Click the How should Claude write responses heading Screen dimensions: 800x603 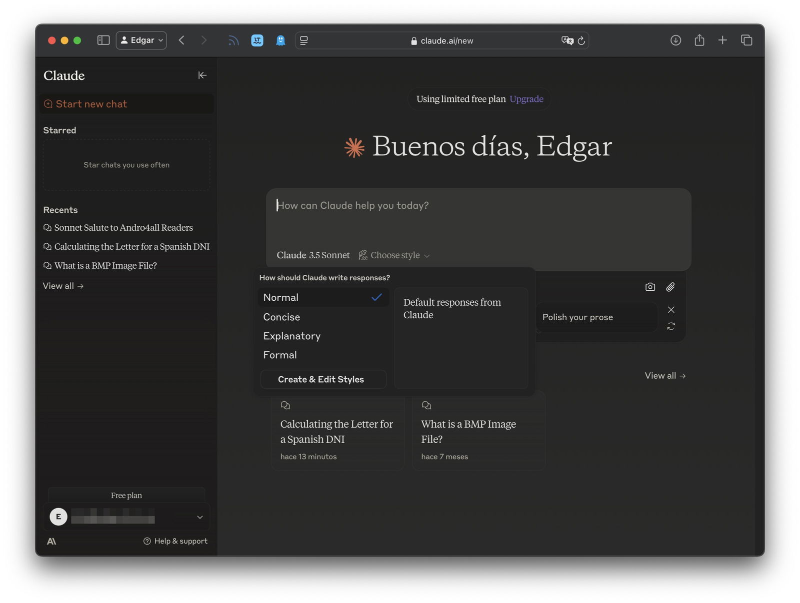[x=324, y=278]
